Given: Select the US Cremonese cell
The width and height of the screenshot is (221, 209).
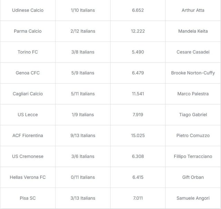Looking at the screenshot, I should pos(28,156).
